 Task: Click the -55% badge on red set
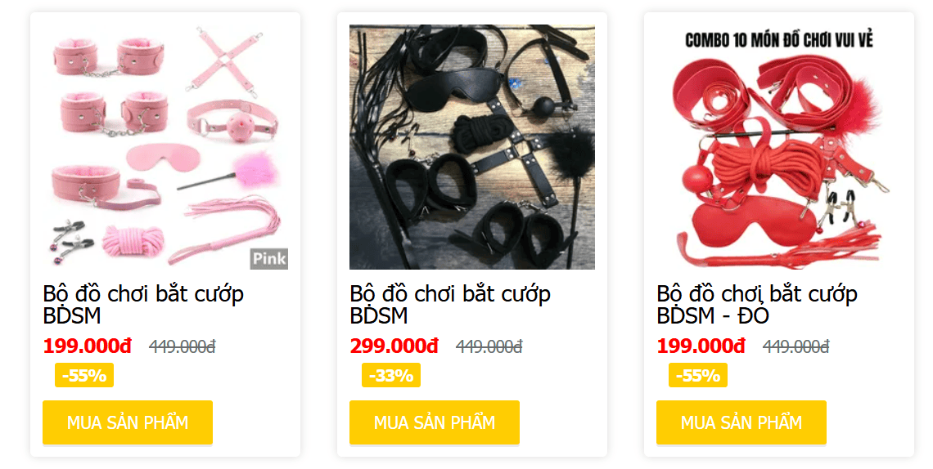tap(698, 375)
